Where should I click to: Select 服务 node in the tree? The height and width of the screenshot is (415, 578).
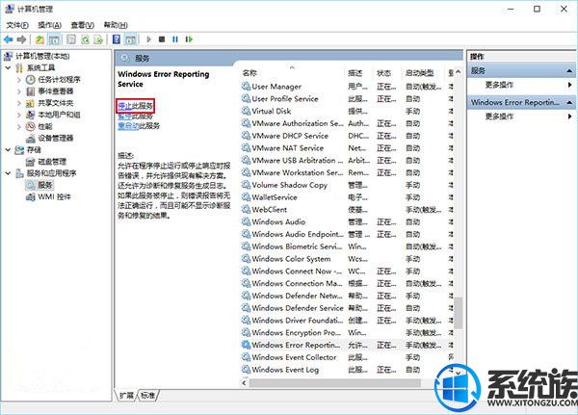[45, 185]
